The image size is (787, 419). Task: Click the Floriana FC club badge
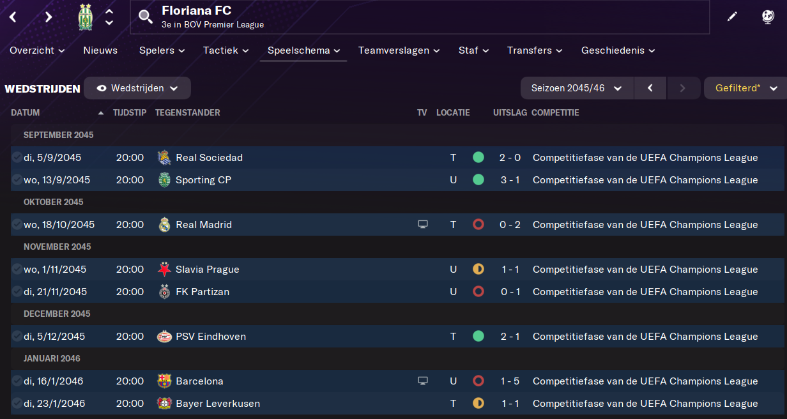click(85, 17)
